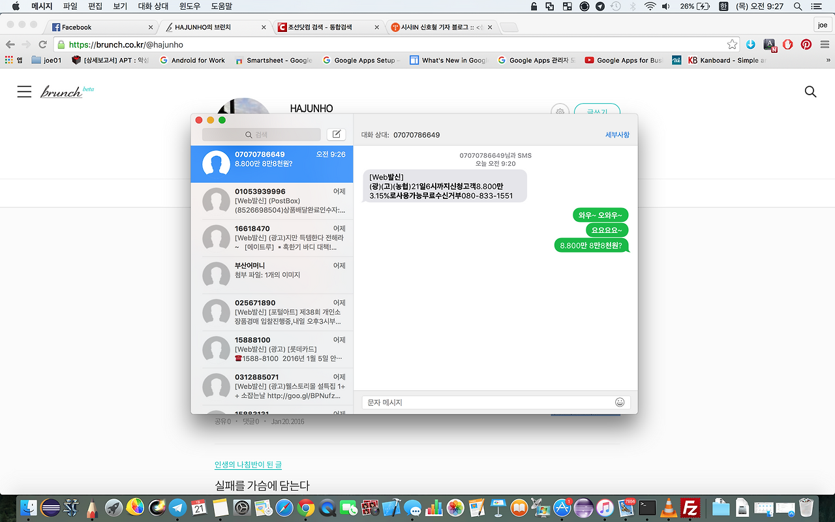835x522 pixels.
Task: Open the red AdBlock hand extension
Action: [x=788, y=44]
